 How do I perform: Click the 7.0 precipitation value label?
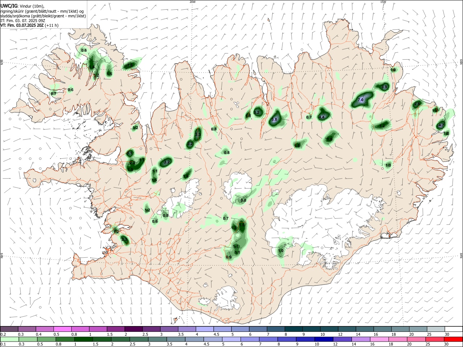click(361, 100)
